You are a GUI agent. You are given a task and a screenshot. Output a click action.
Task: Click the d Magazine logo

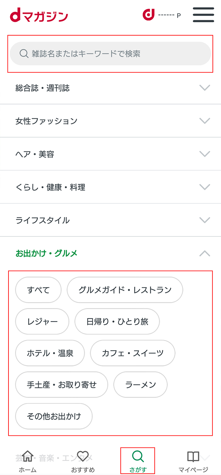coord(39,16)
